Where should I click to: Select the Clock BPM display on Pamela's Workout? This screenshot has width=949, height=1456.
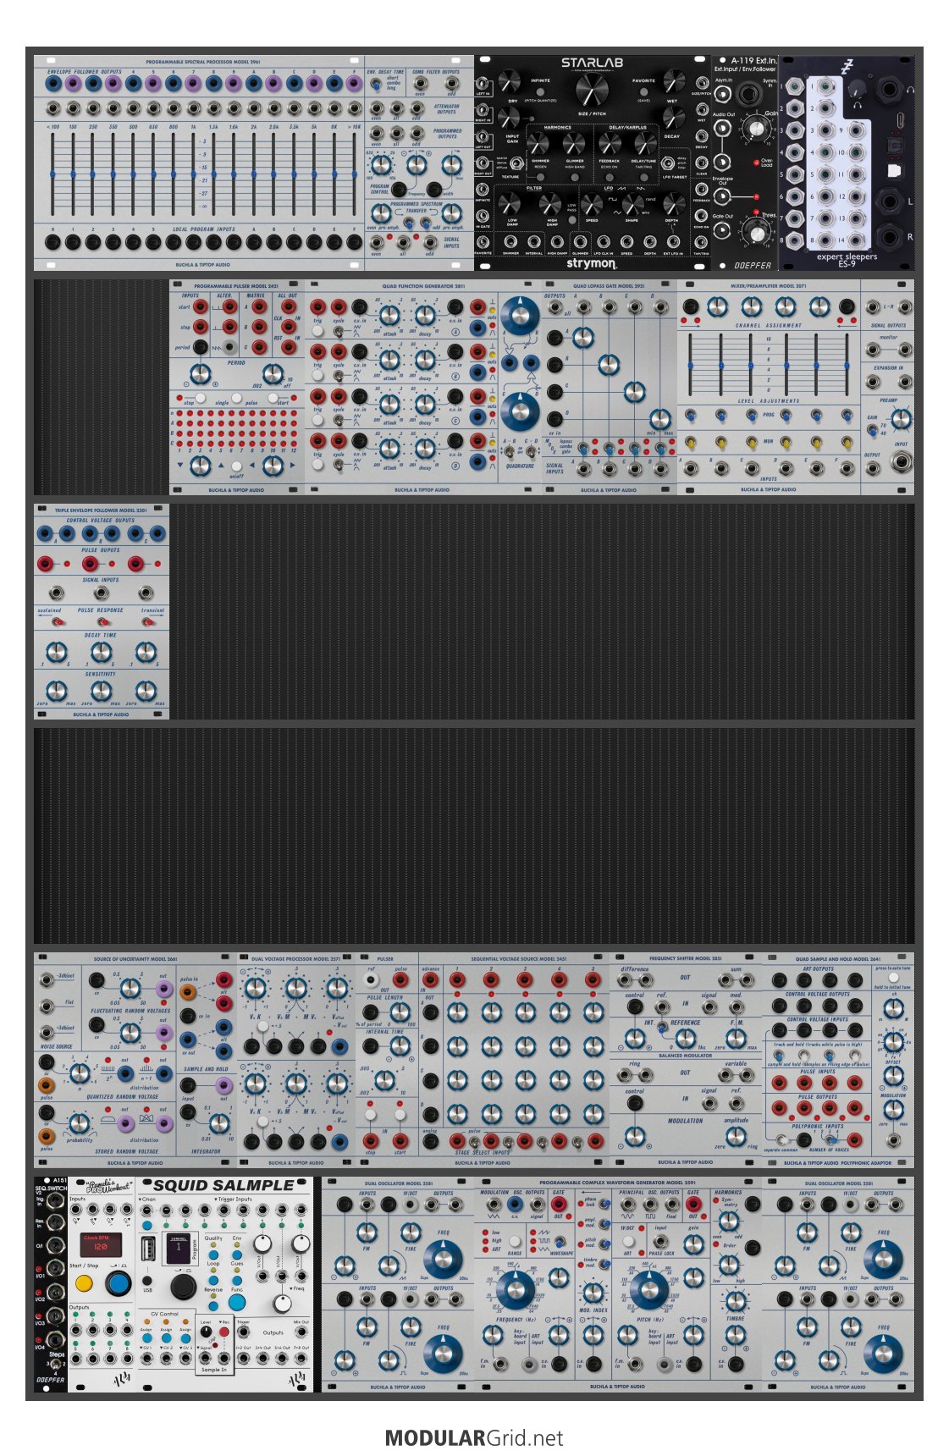tap(101, 1244)
